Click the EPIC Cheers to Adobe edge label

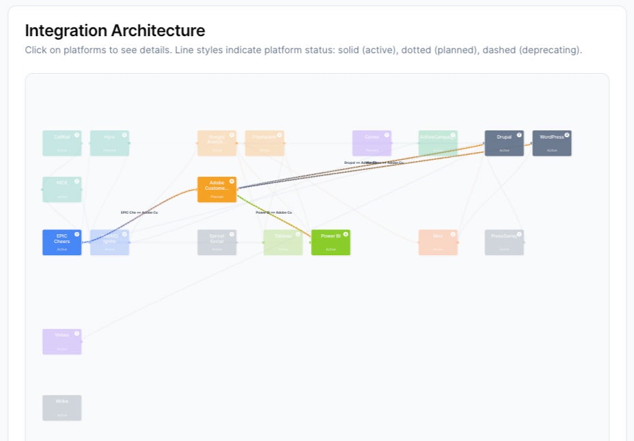coord(139,212)
